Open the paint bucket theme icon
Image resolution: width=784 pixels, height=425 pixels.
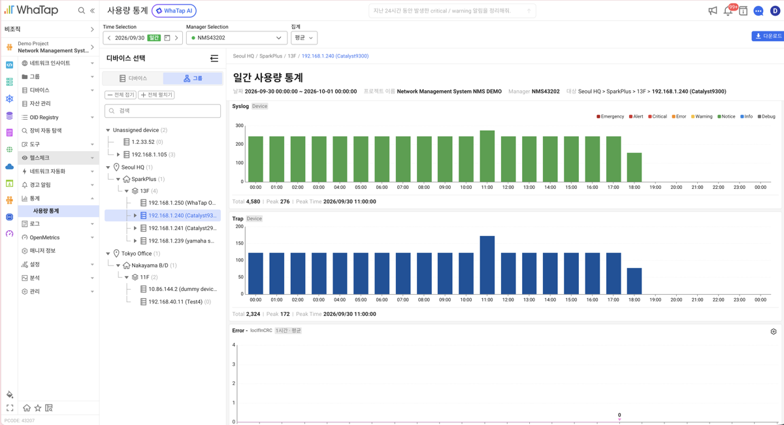pyautogui.click(x=10, y=394)
